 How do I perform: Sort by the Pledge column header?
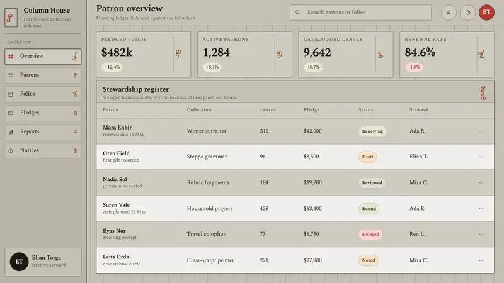[311, 109]
